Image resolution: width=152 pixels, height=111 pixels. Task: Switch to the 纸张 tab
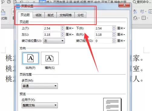point(39,15)
